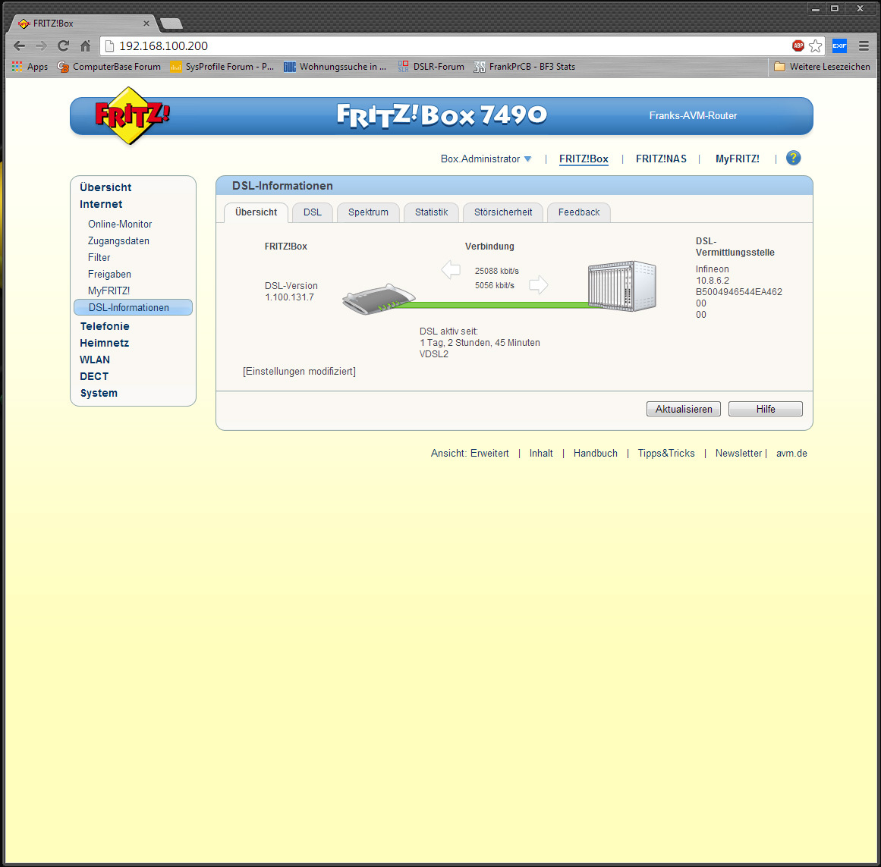
Task: Bookmark this page with the star icon
Action: (x=815, y=46)
